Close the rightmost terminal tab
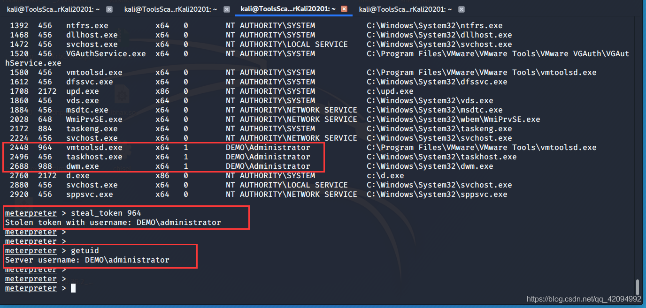Viewport: 646px width, 308px height. pyautogui.click(x=461, y=9)
